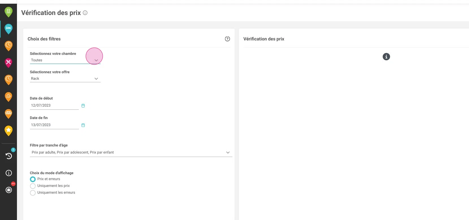Open the orange group seminar pin
This screenshot has width=469, height=220.
point(8,114)
